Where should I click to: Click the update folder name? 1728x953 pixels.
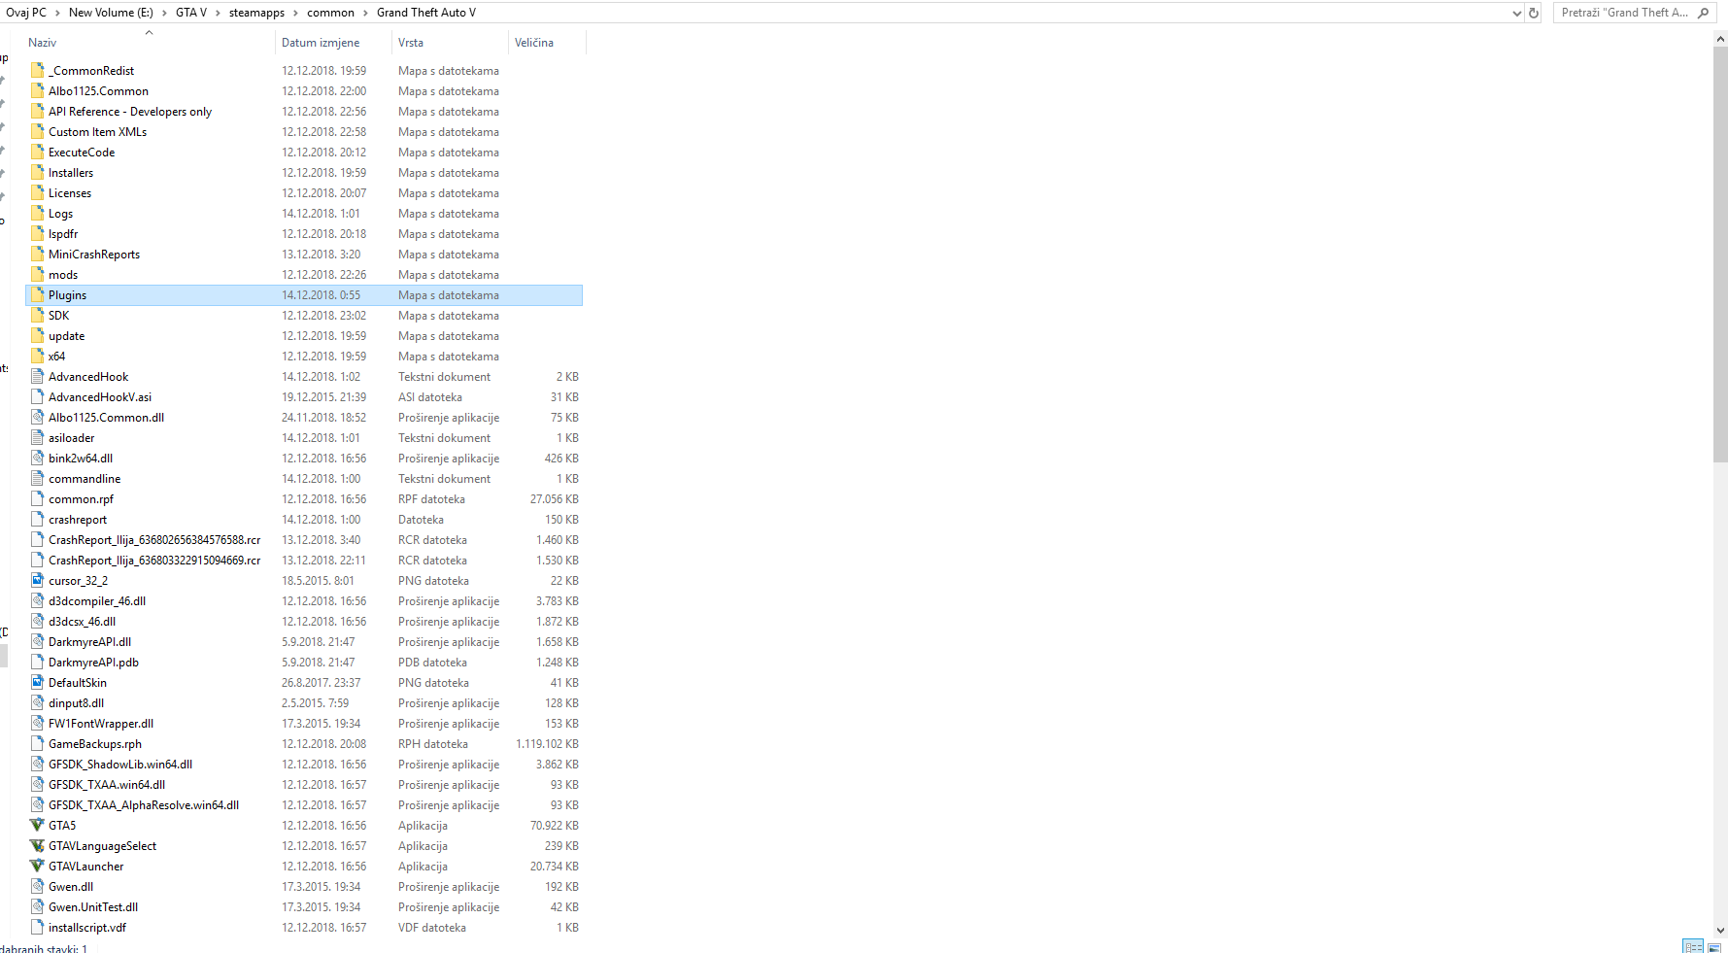[x=66, y=336]
